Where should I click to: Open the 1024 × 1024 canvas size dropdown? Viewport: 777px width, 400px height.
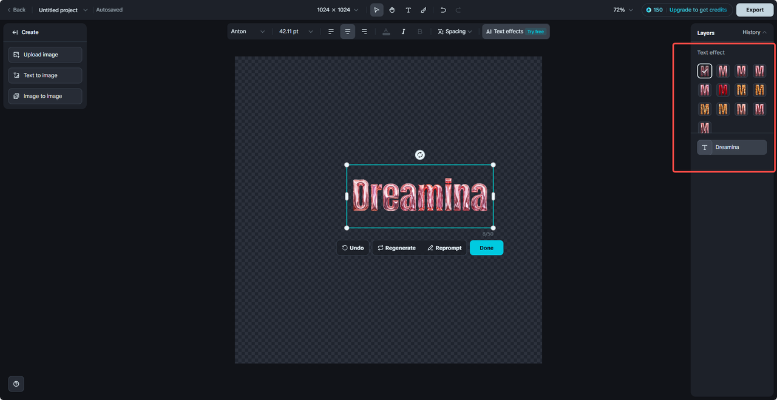pos(338,10)
